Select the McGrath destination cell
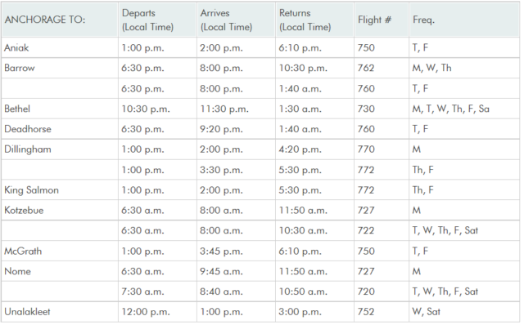The image size is (524, 325). pyautogui.click(x=60, y=251)
